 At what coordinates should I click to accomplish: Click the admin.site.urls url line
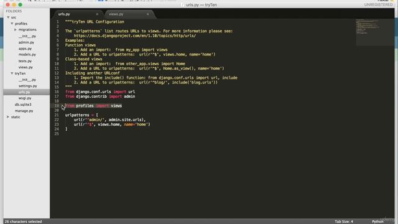click(x=109, y=119)
